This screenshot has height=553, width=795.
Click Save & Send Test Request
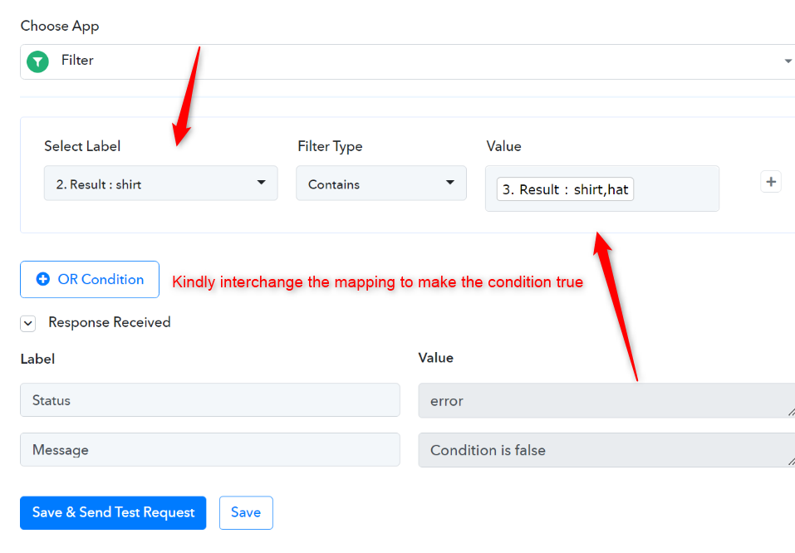[x=113, y=512]
